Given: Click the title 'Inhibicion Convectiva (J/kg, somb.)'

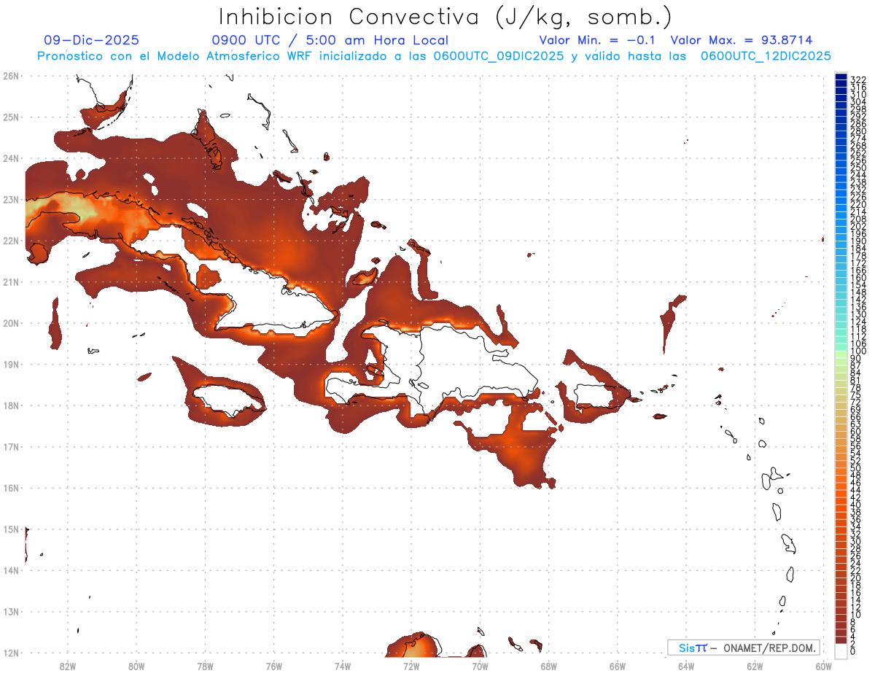Looking at the screenshot, I should pos(446,17).
